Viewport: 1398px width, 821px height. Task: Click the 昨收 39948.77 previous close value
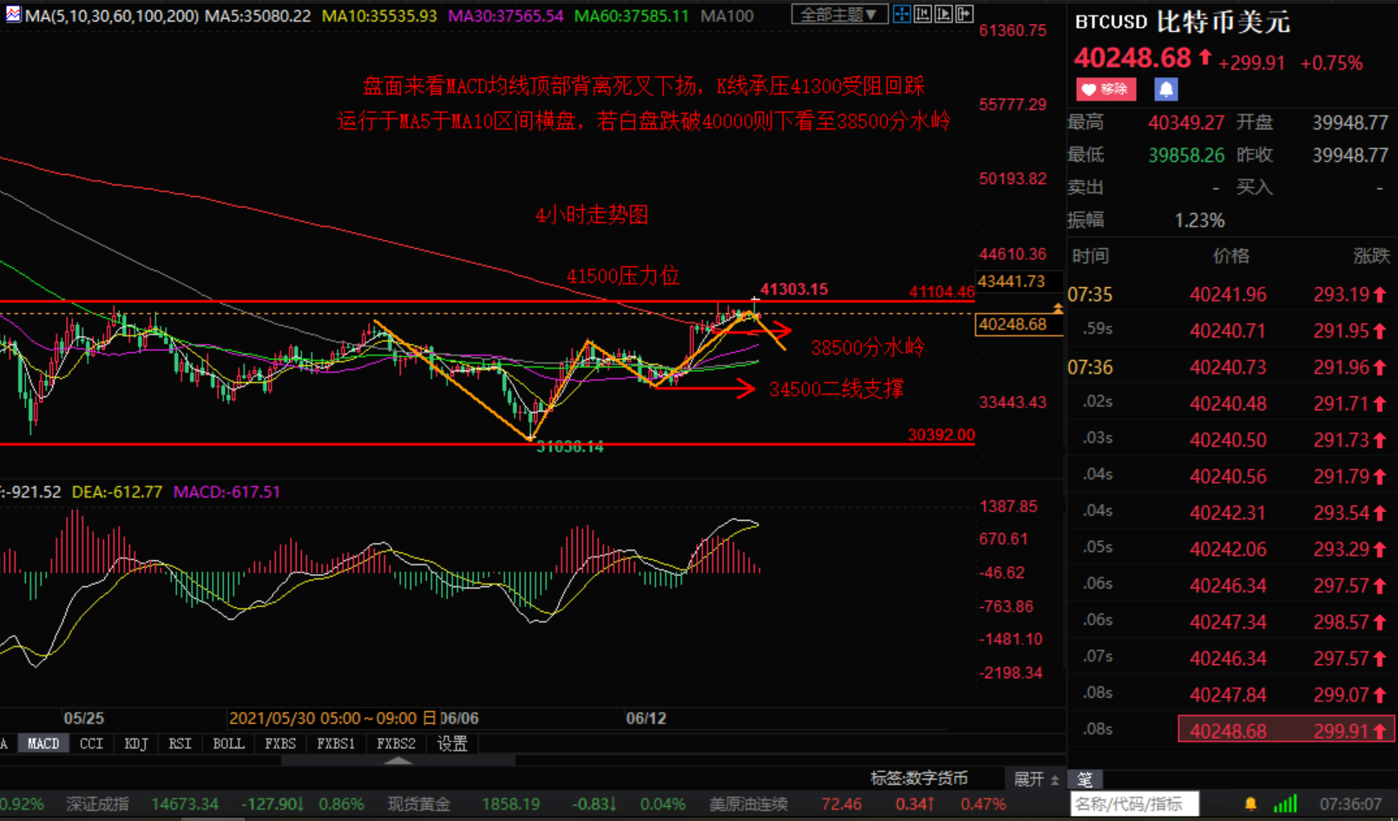[1350, 155]
